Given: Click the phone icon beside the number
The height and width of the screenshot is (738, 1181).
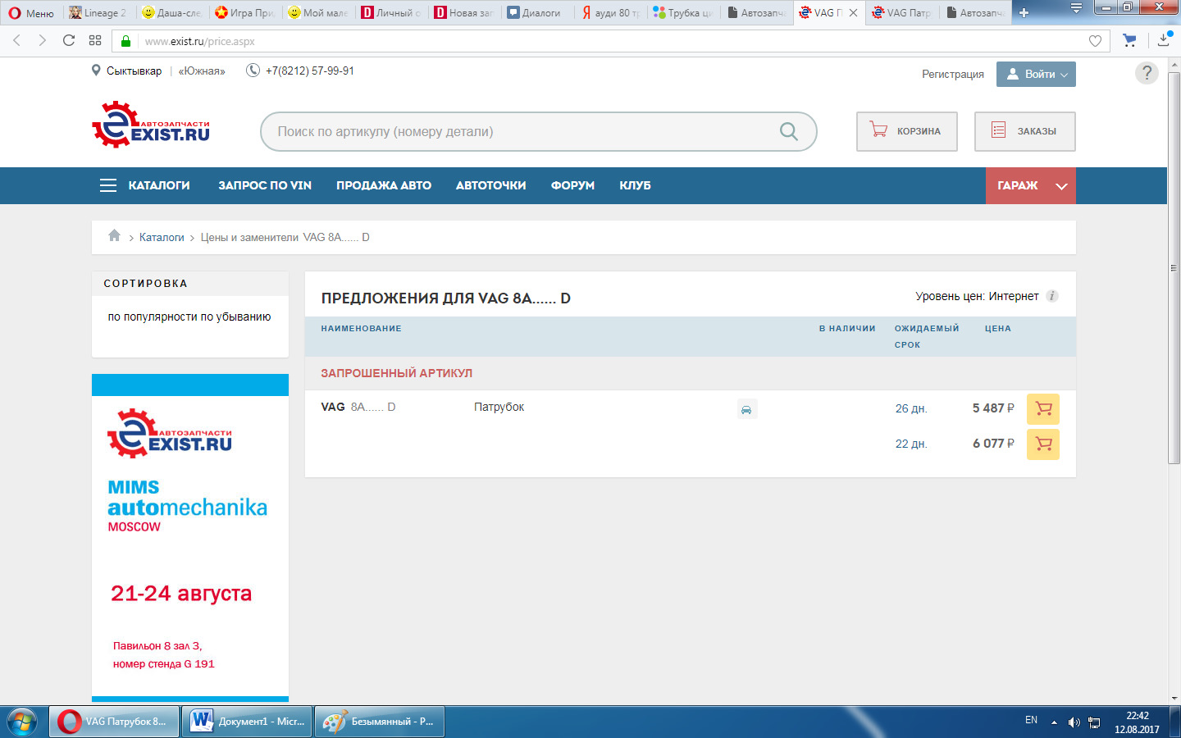Looking at the screenshot, I should tap(253, 71).
